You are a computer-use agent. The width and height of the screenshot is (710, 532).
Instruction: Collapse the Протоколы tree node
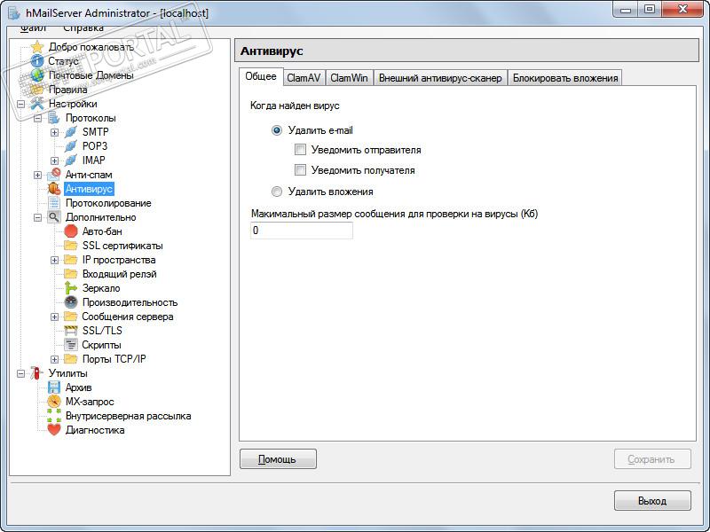(x=37, y=118)
